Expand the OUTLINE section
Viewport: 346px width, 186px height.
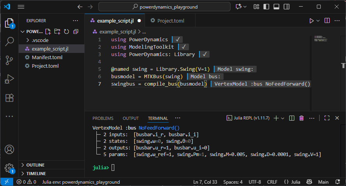pyautogui.click(x=35, y=165)
